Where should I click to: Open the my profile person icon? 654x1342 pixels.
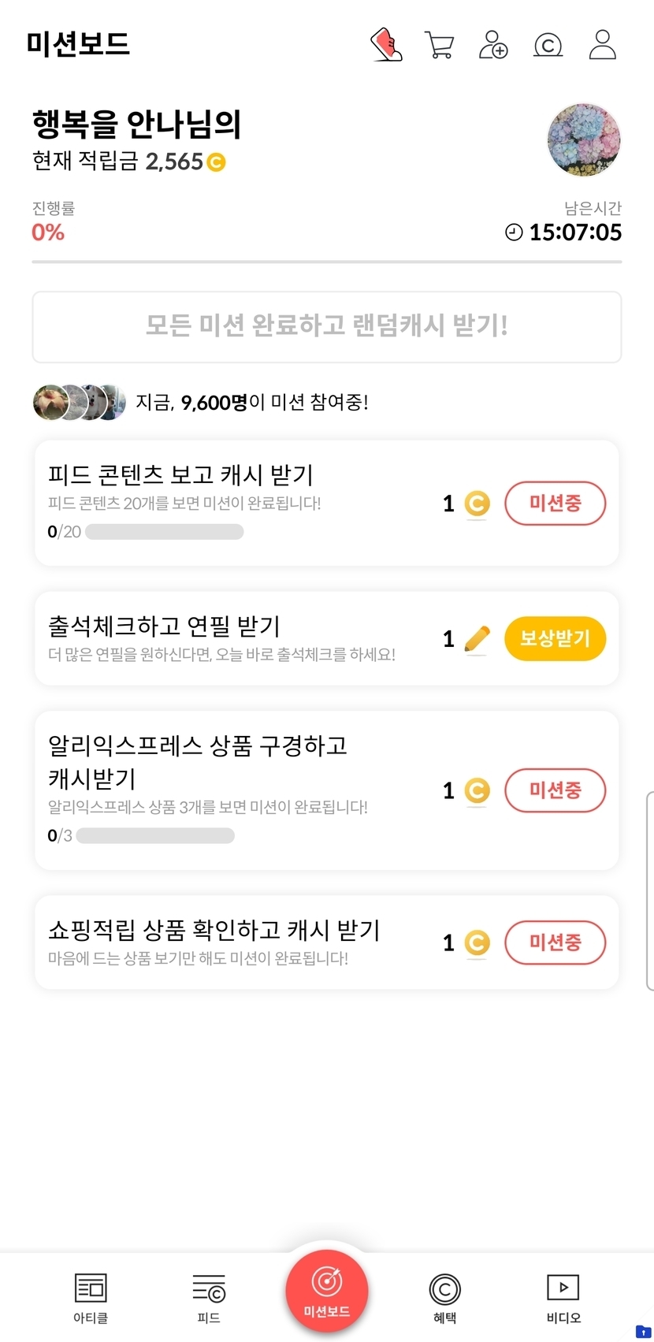pos(603,45)
